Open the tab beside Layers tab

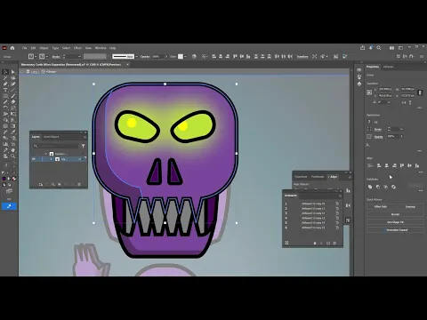point(52,137)
